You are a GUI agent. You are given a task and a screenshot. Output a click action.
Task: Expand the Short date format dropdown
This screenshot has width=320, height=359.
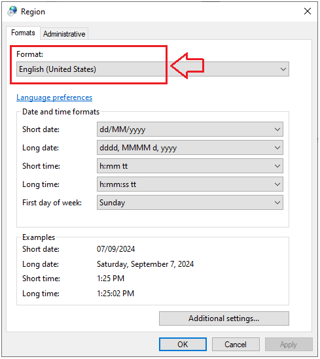(190, 129)
